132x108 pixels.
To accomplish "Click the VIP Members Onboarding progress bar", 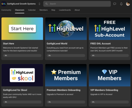I will click(109, 102).
